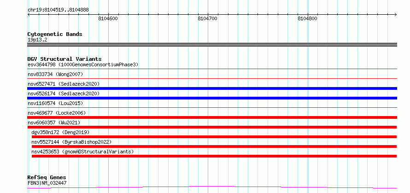This screenshot has height=193, width=410.
Task: Click the 8104700 ruler position label
Action: 208,18
